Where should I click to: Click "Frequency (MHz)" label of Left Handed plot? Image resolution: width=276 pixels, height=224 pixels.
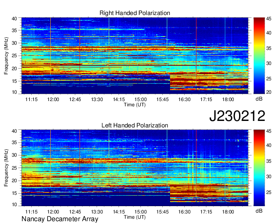pyautogui.click(x=6, y=168)
